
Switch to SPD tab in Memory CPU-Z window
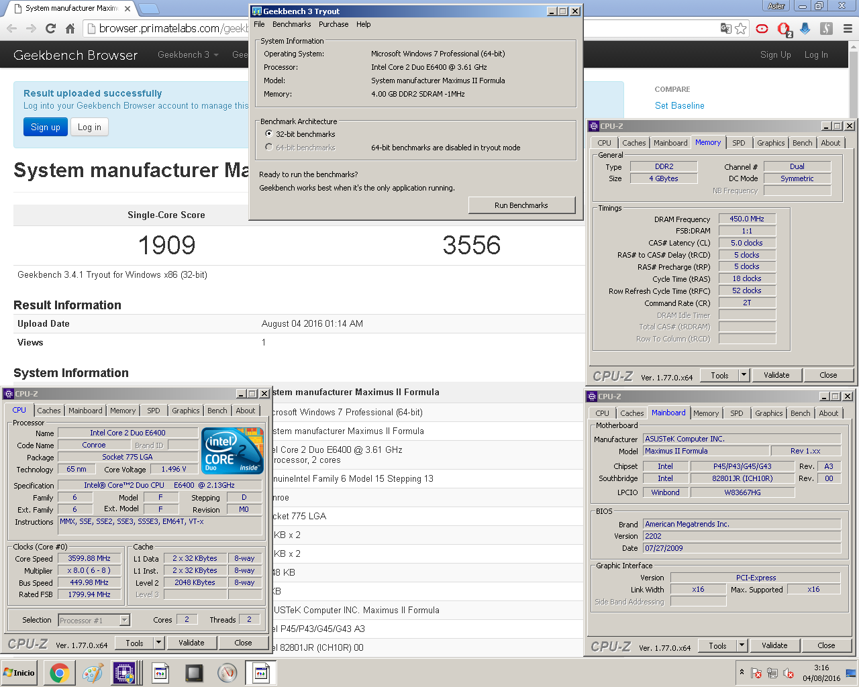[739, 143]
